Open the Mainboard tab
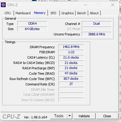The image size is (121, 122). tap(23, 13)
